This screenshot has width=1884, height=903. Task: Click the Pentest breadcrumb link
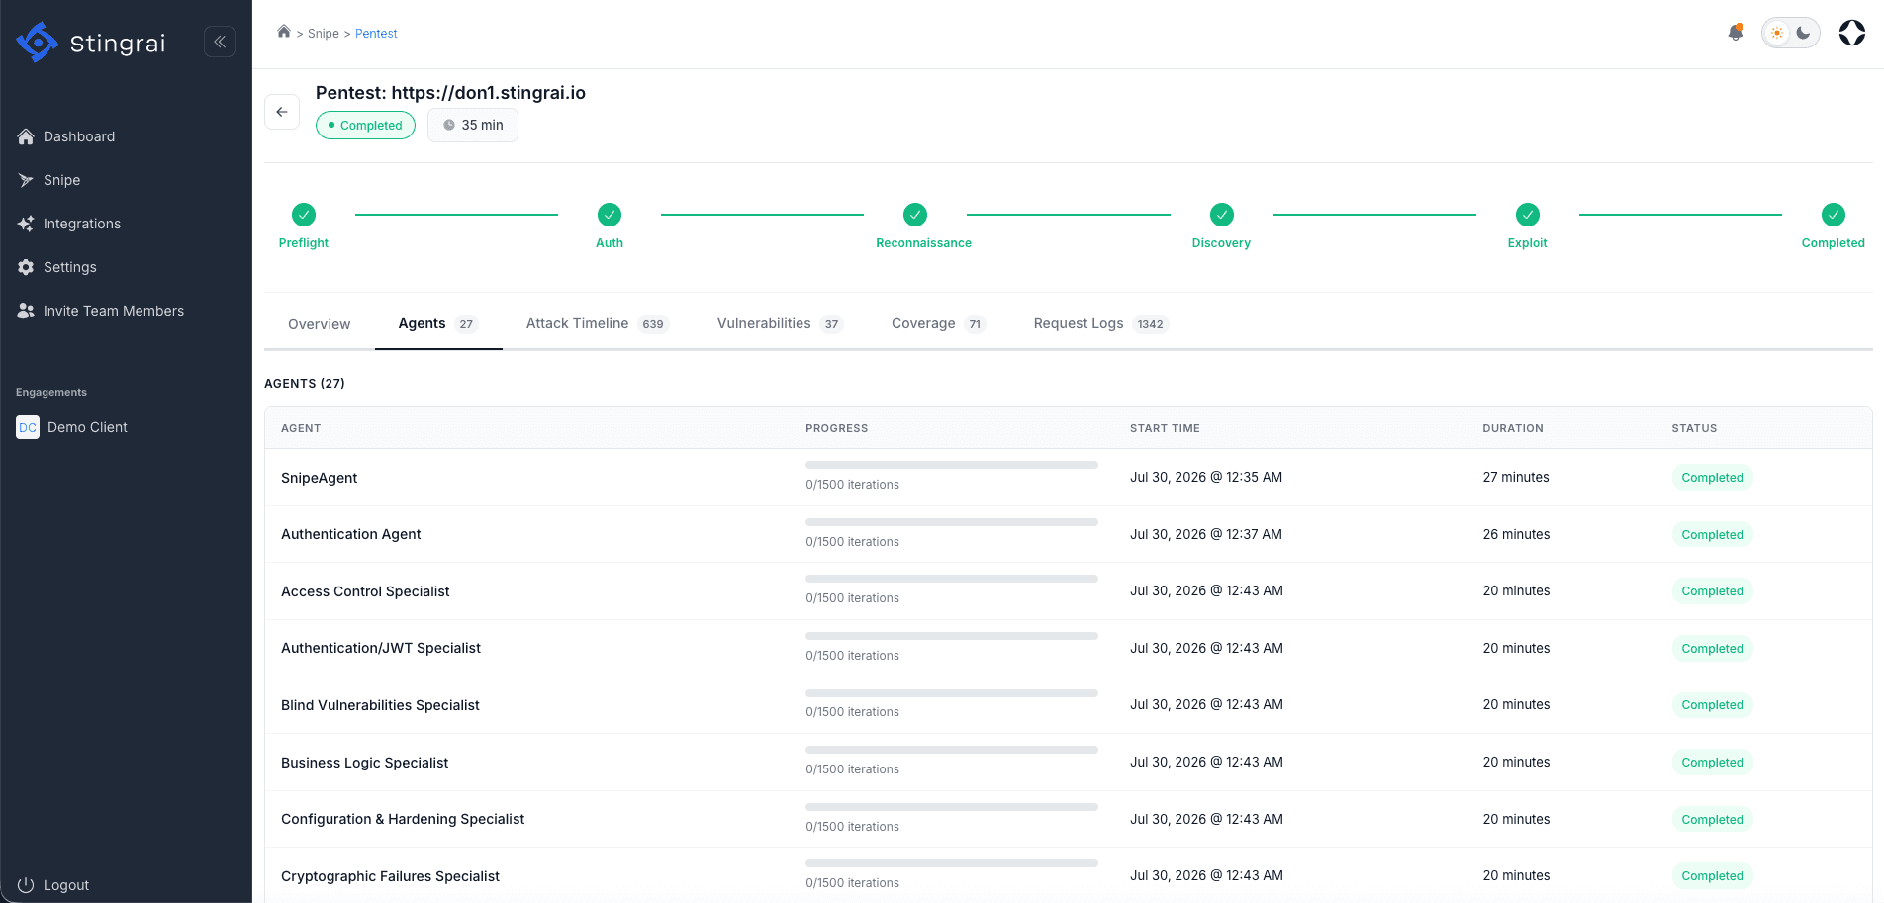tap(376, 34)
